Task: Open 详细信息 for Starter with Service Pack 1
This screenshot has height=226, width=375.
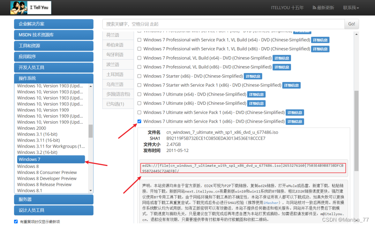Action: [291, 85]
